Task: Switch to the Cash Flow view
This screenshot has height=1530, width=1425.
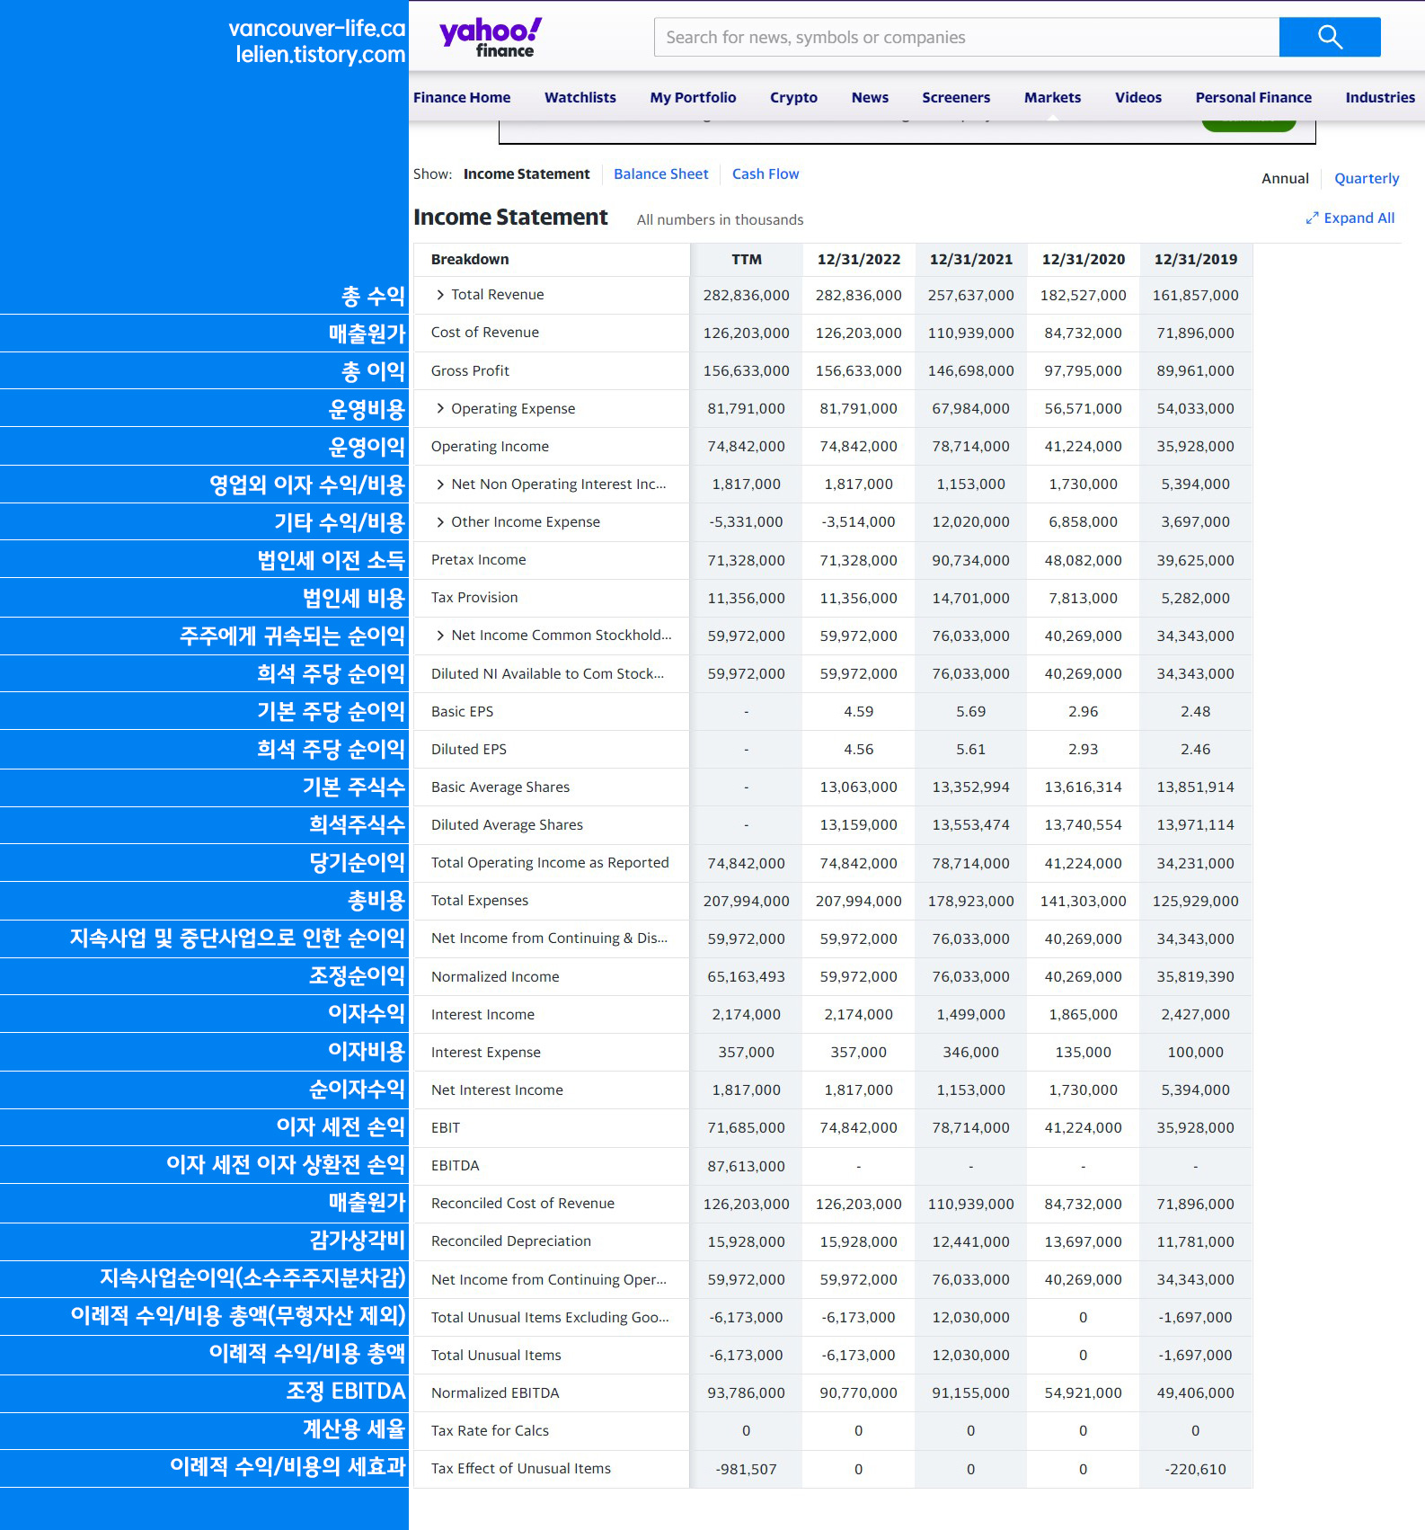Action: [766, 174]
